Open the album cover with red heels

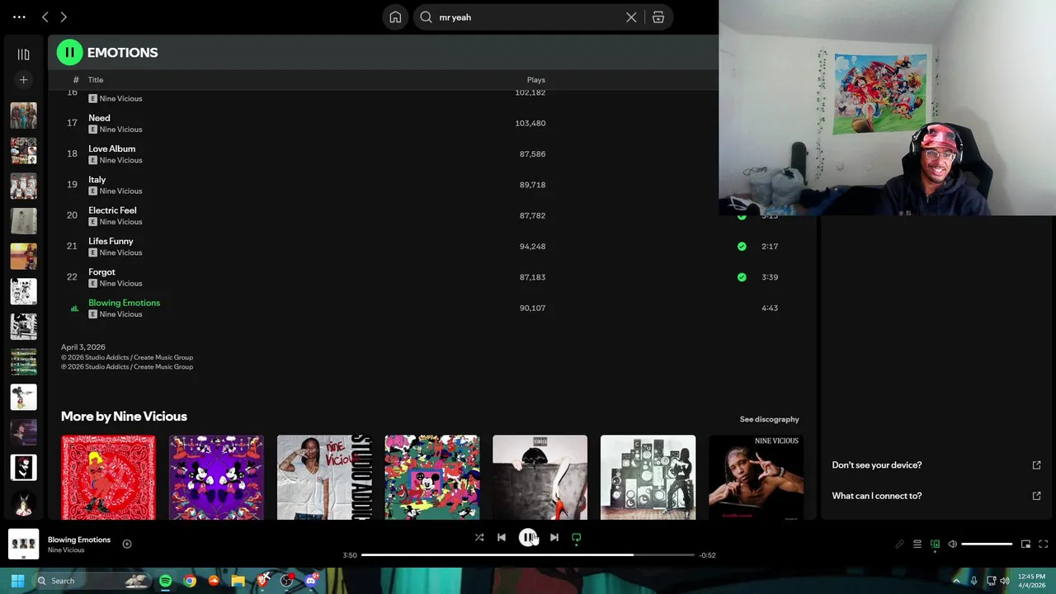point(540,478)
